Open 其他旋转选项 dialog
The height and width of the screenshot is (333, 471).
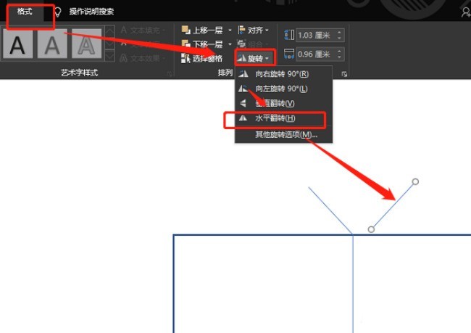(286, 134)
